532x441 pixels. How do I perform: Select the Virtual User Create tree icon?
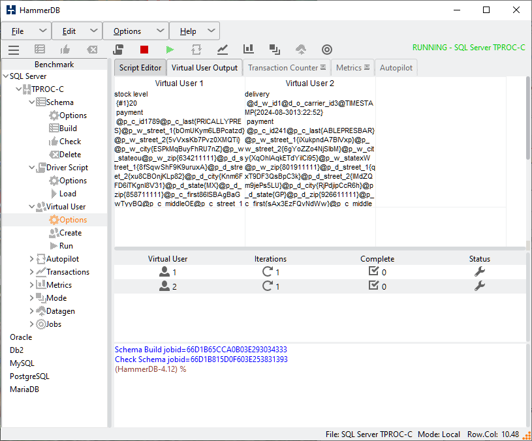point(54,233)
